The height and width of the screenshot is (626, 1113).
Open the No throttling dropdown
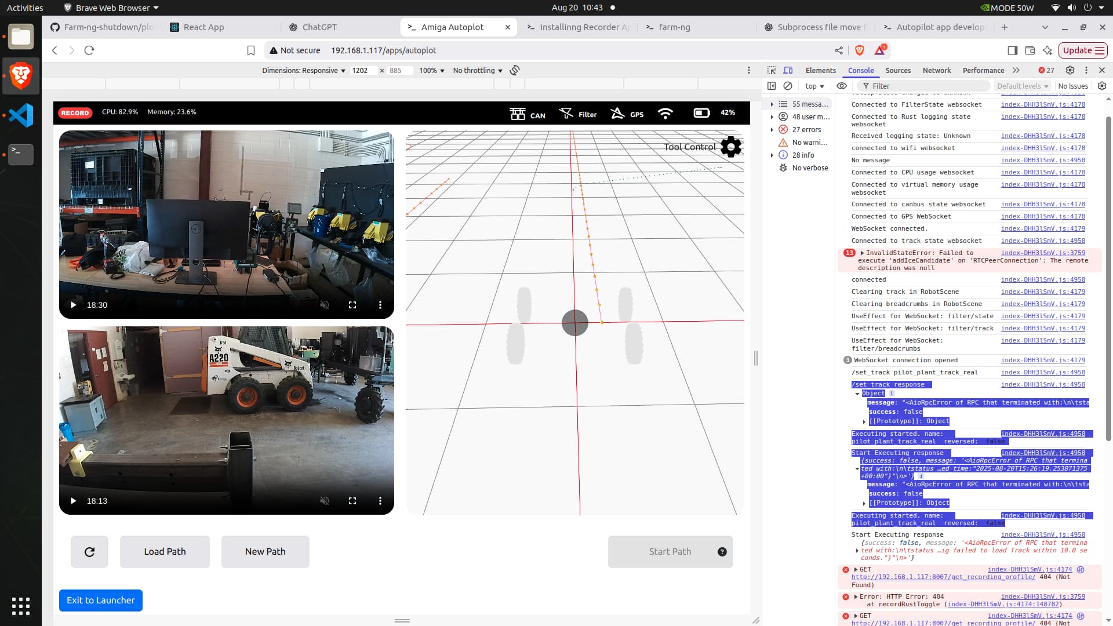pyautogui.click(x=477, y=70)
